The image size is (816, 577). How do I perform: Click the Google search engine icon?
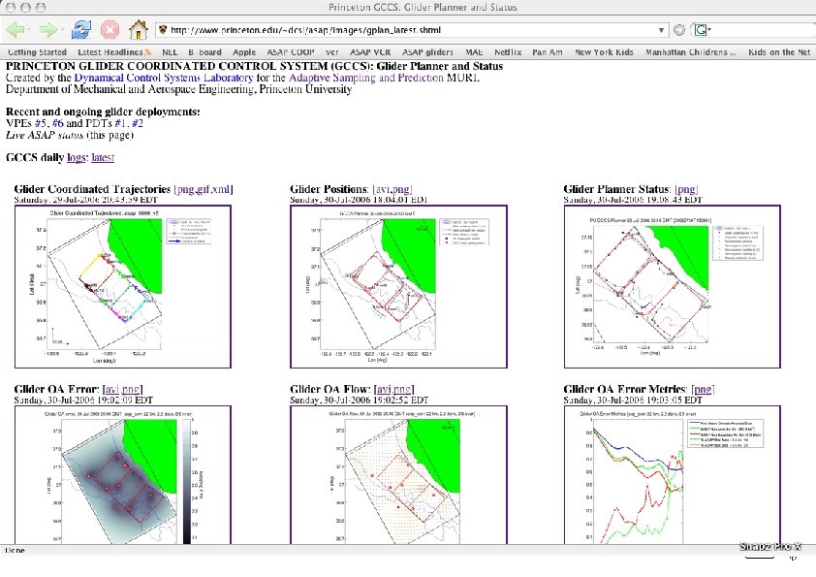click(x=701, y=30)
